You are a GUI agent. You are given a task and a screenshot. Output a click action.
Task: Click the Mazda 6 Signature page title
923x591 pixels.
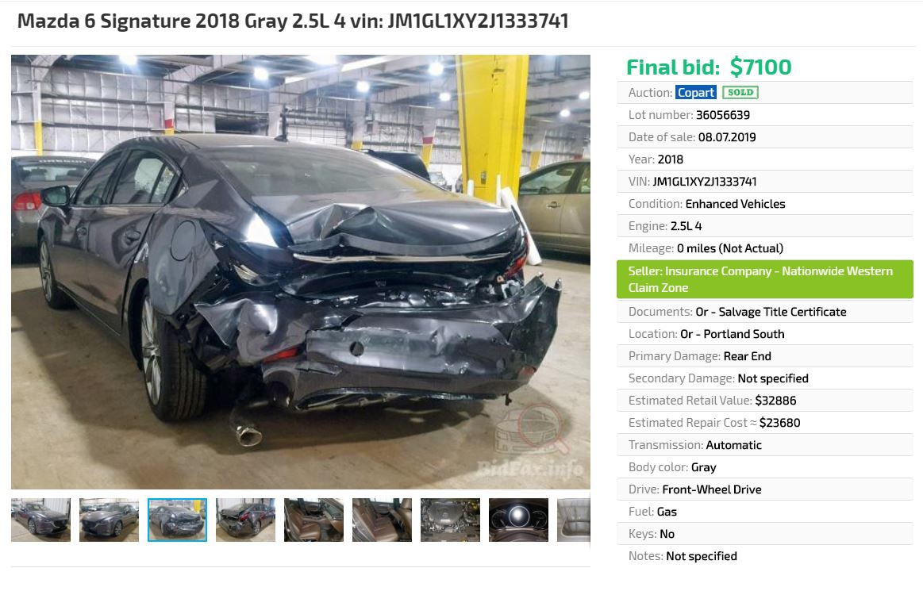[293, 21]
